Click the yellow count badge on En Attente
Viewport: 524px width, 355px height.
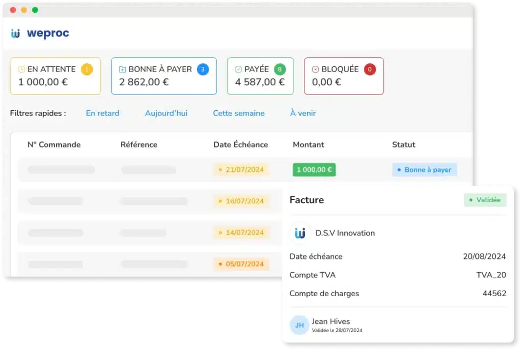(87, 69)
